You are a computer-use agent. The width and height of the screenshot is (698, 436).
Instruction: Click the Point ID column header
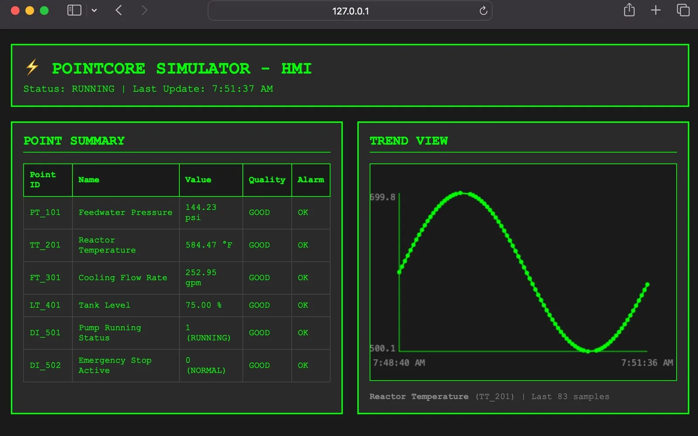click(43, 180)
